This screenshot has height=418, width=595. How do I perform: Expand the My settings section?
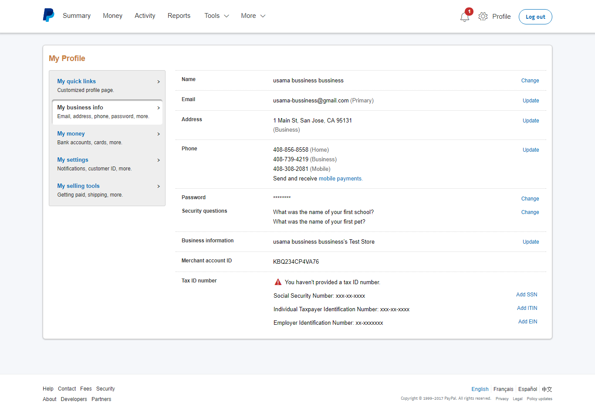click(72, 160)
